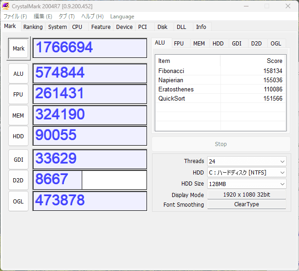Viewport: 299px width, 271px height.
Task: Start the ALU benchmark button
Action: point(18,73)
